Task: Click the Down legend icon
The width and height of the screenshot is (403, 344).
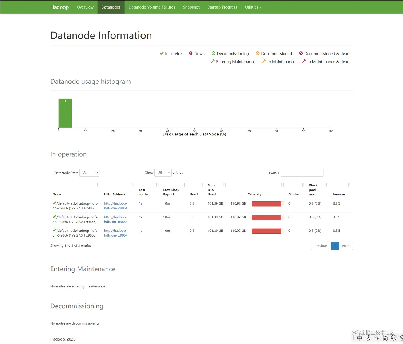Action: (x=191, y=53)
